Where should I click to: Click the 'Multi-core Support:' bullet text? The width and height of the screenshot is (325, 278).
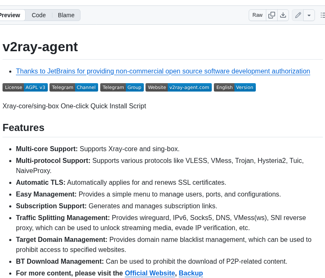click(47, 149)
